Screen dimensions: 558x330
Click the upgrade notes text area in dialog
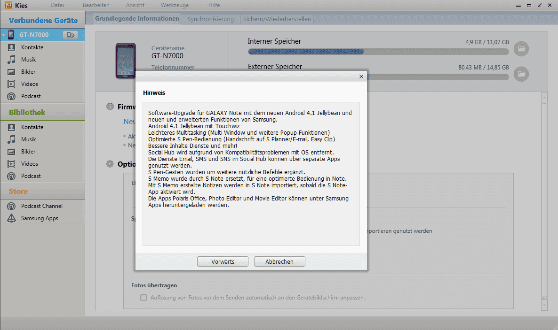[251, 174]
